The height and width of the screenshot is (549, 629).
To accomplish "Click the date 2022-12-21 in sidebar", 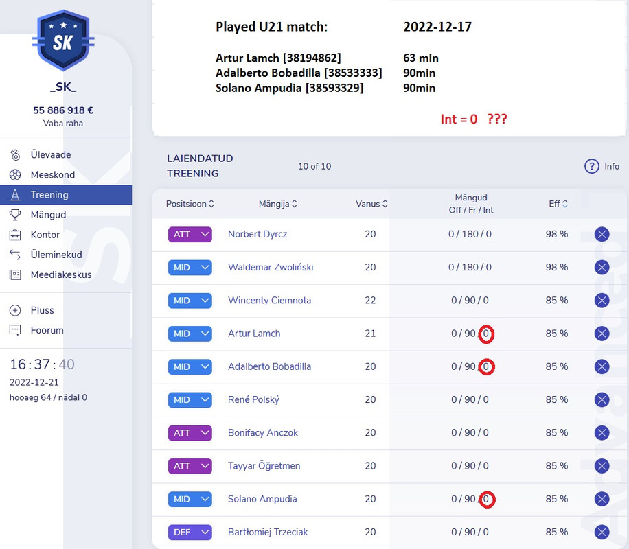I will coord(34,382).
